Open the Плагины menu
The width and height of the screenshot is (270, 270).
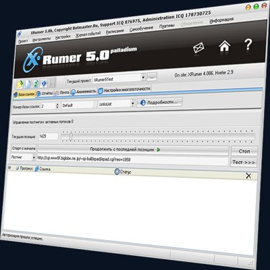pos(167,26)
